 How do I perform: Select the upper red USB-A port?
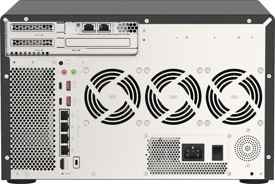69,86
